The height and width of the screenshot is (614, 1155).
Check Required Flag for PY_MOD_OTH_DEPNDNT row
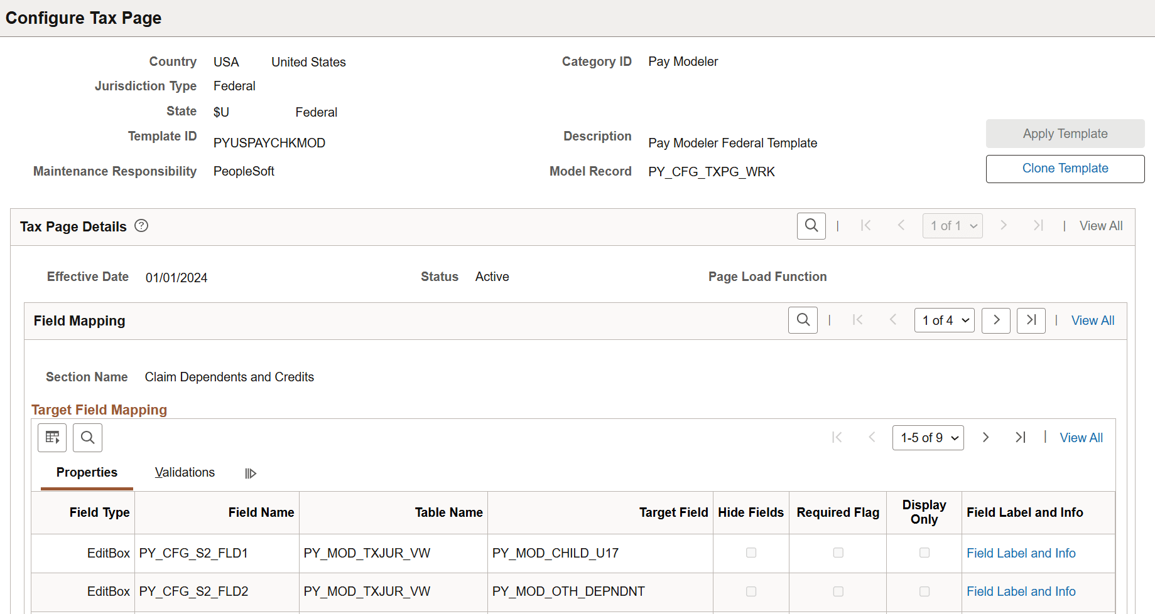click(x=837, y=591)
